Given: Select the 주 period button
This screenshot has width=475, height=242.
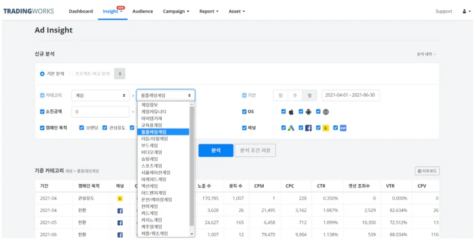Looking at the screenshot, I should pos(295,95).
